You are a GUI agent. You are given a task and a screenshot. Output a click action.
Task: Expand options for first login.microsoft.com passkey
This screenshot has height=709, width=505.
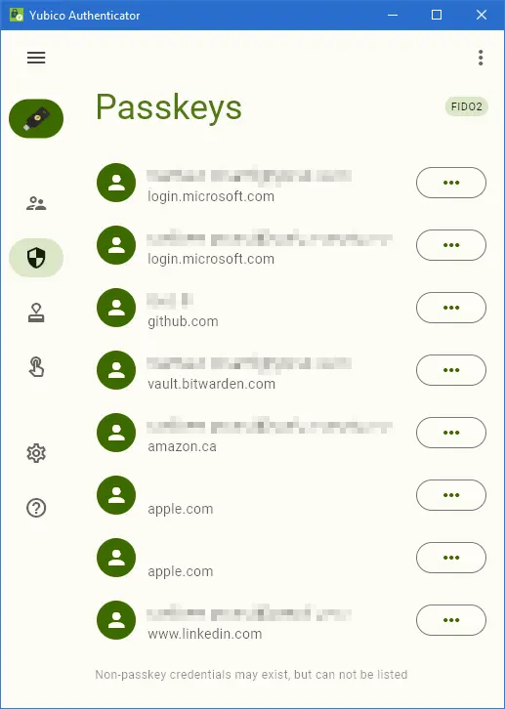(451, 183)
